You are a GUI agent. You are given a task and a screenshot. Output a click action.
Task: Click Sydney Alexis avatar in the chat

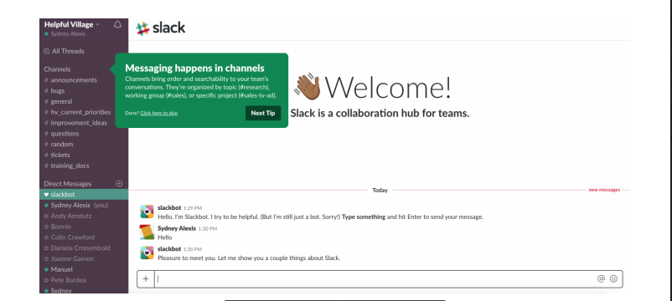(147, 232)
